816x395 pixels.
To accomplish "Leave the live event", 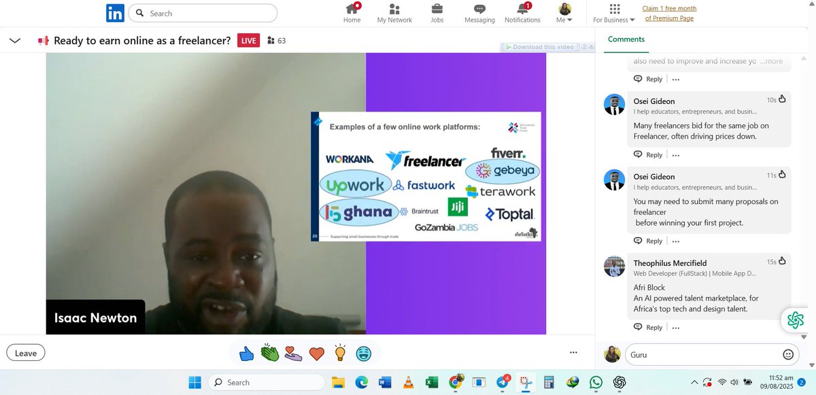I will [x=26, y=353].
